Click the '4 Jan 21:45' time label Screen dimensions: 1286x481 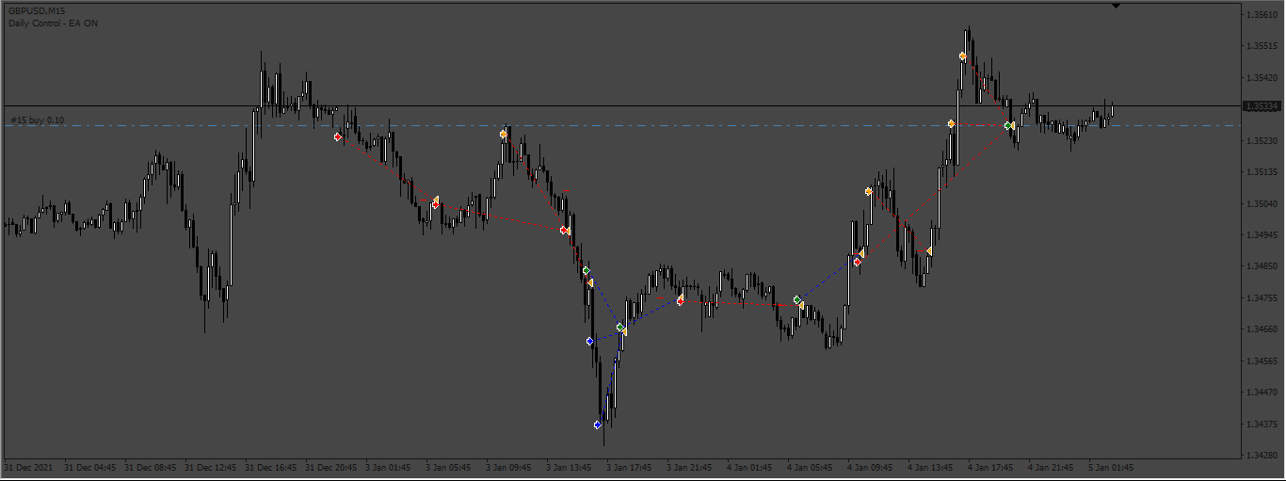tap(1051, 467)
